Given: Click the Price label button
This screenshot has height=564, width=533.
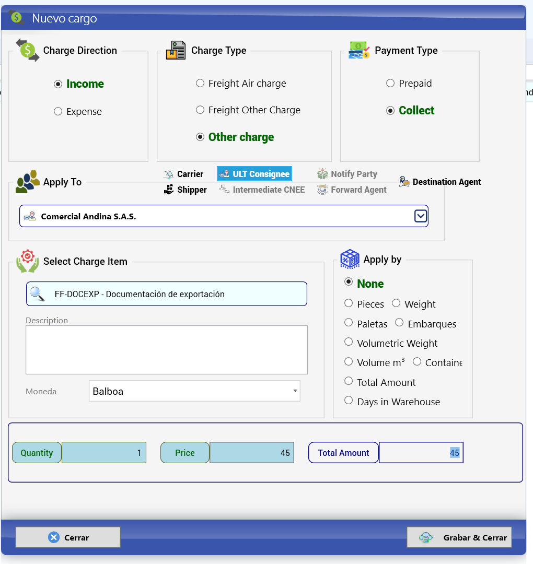Looking at the screenshot, I should [x=185, y=452].
